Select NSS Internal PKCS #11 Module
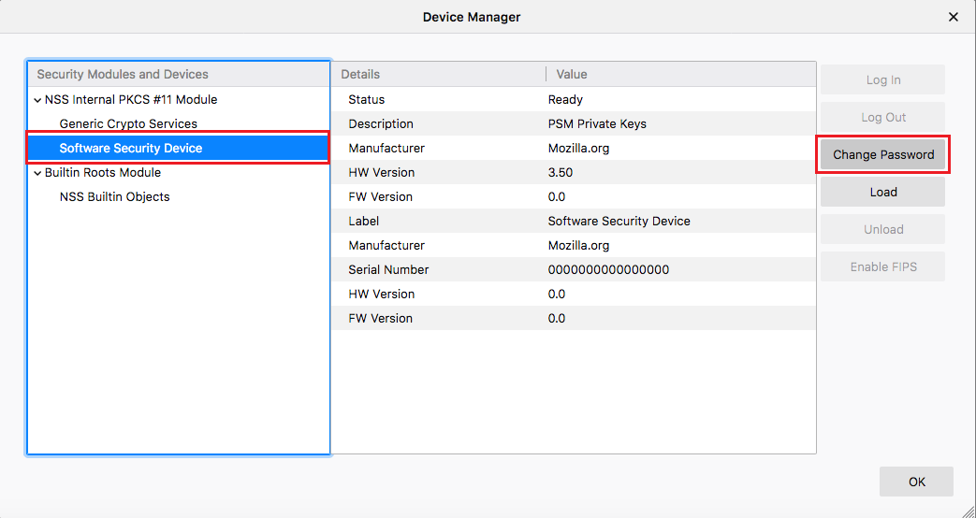The image size is (976, 518). click(x=131, y=100)
